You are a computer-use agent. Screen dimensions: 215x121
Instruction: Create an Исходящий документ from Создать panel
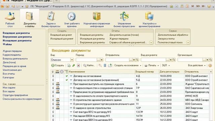point(62,39)
